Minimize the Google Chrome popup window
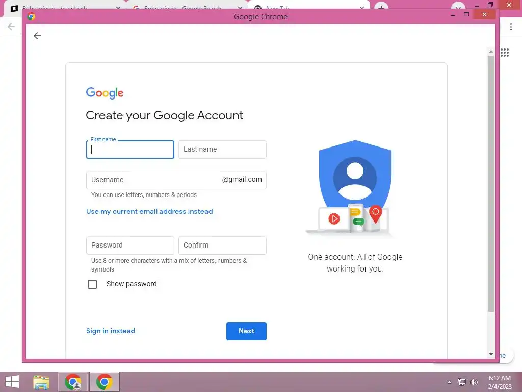This screenshot has height=392, width=522. click(x=453, y=15)
